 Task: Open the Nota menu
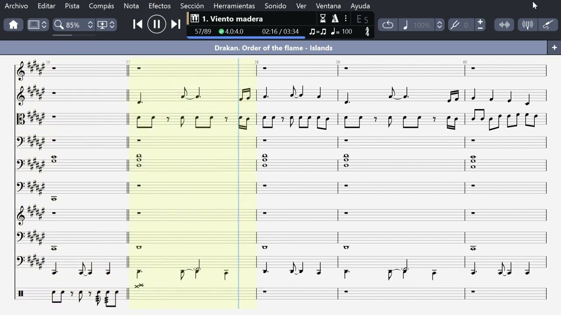pos(131,6)
